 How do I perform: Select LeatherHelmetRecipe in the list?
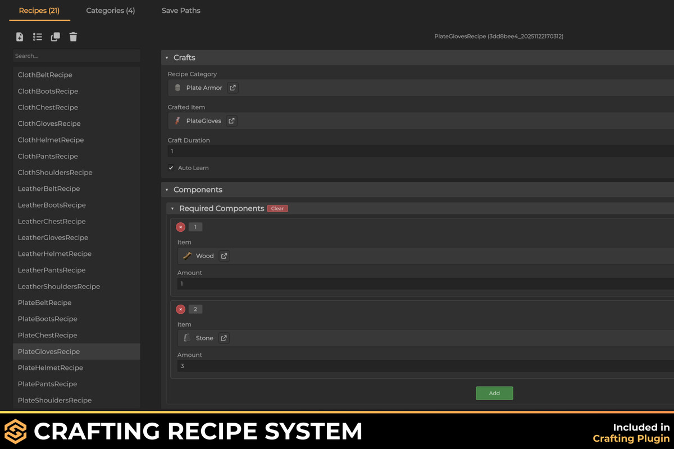tap(76, 254)
